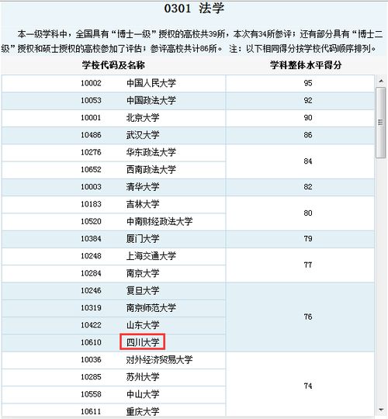
Task: Click the 北京大学 entry
Action: click(x=143, y=118)
